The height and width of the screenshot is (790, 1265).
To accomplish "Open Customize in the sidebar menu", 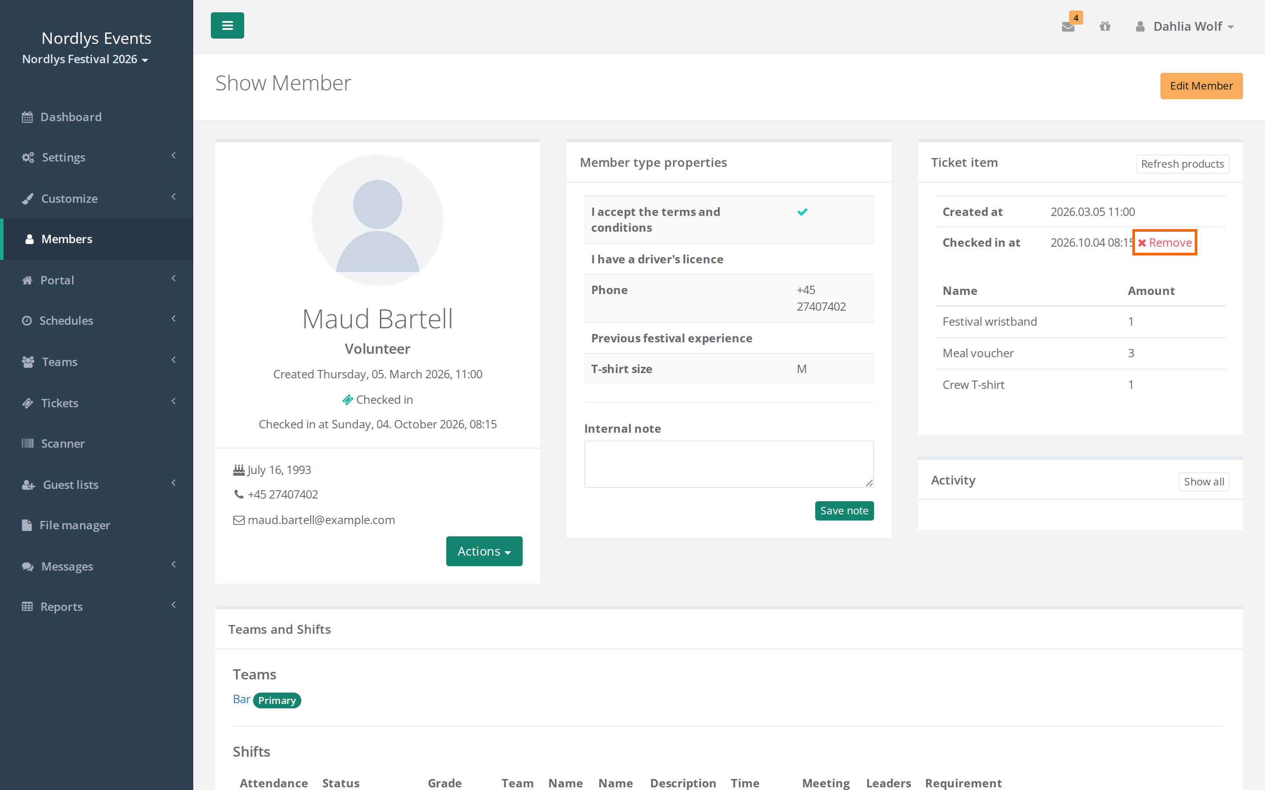I will [97, 198].
